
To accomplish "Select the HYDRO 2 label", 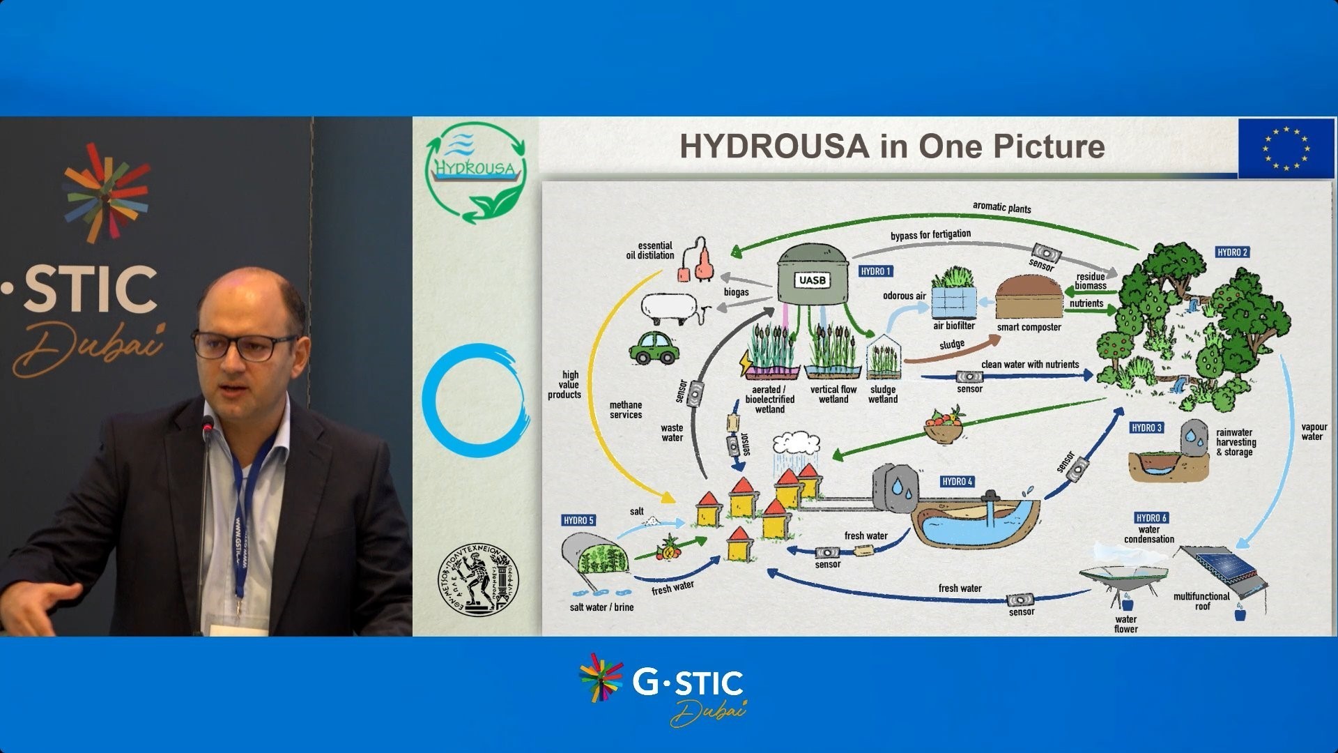I will [x=1232, y=252].
